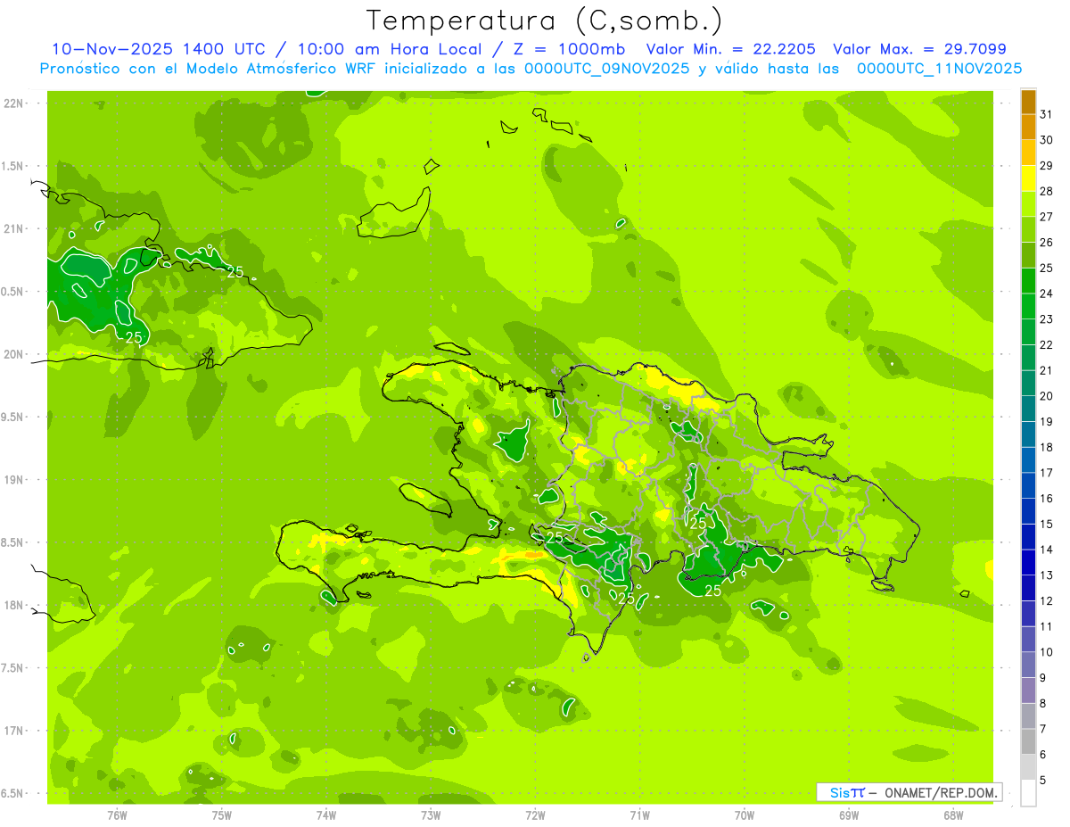Pick the yellow swatch between legend values 28 and 29

tap(1028, 178)
